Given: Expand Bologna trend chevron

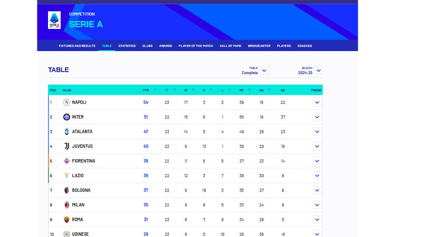Looking at the screenshot, I should pos(317,190).
